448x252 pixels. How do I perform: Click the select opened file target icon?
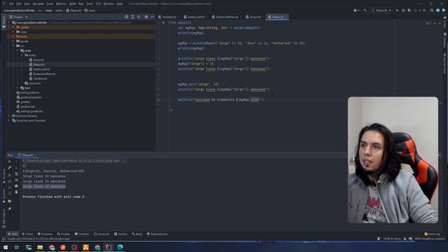(126, 17)
